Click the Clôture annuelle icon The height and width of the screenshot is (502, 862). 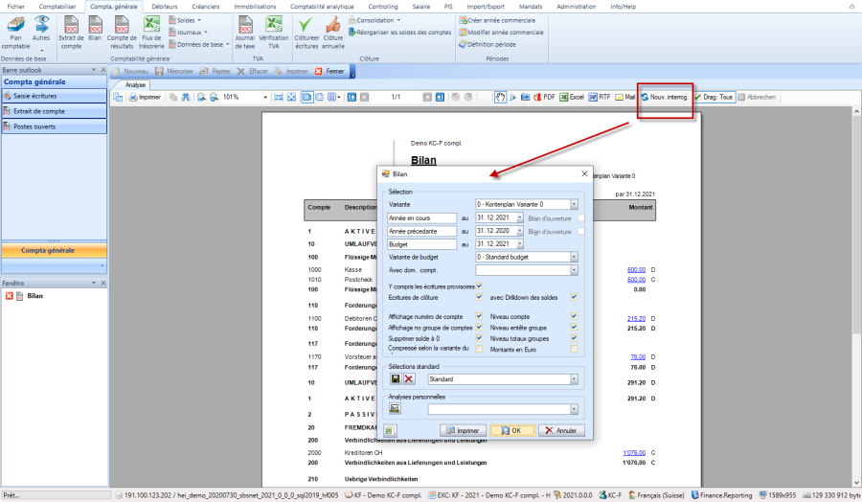pos(332,33)
